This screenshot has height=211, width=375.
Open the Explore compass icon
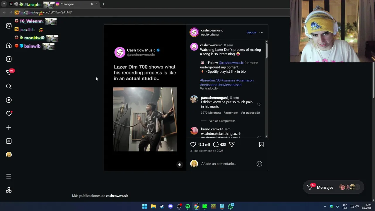pyautogui.click(x=9, y=100)
